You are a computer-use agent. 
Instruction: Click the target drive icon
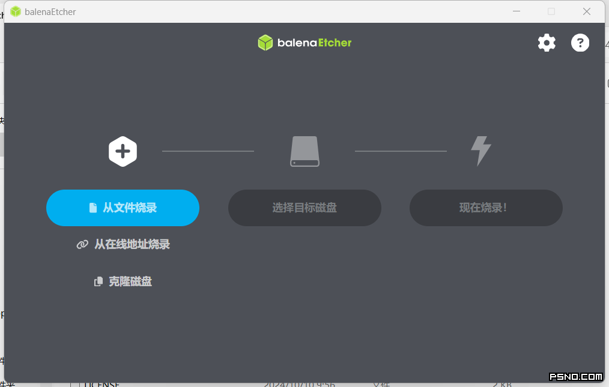click(305, 151)
